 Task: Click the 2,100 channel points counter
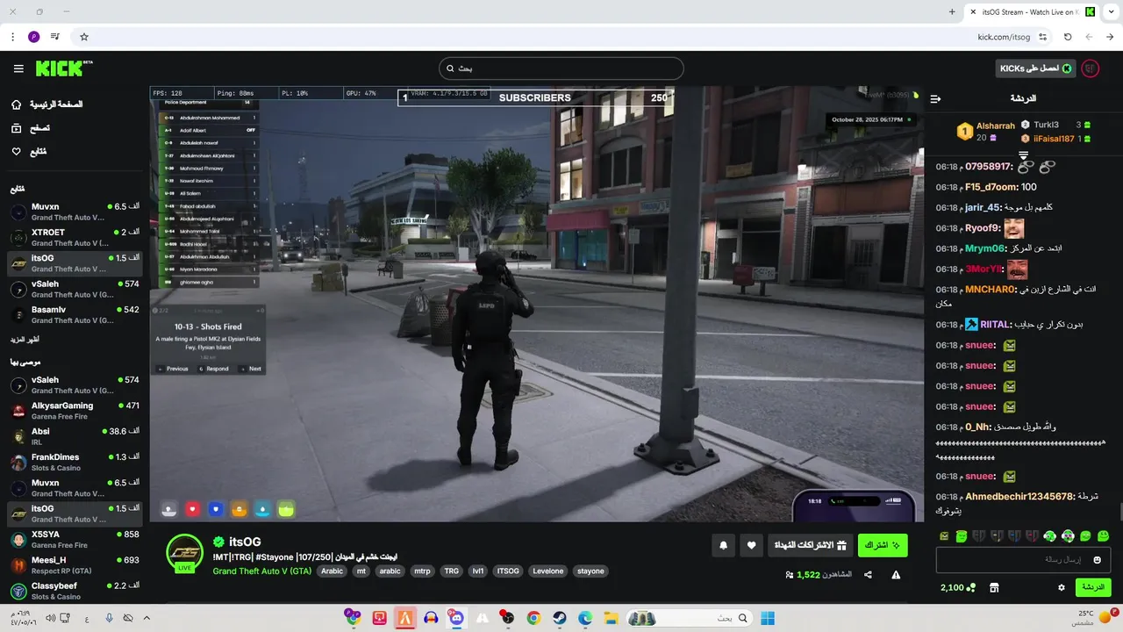[957, 587]
